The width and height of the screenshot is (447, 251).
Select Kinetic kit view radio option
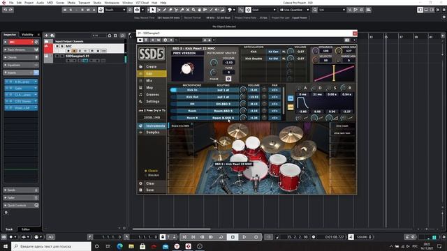point(152,175)
